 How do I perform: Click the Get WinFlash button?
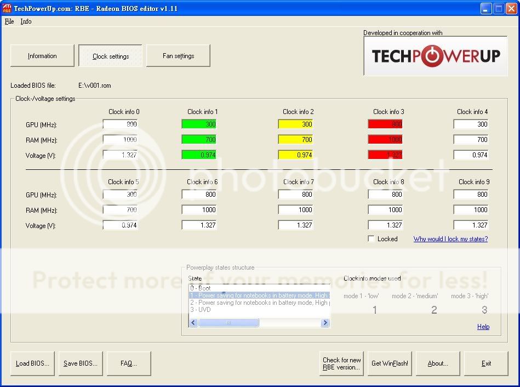tap(390, 363)
